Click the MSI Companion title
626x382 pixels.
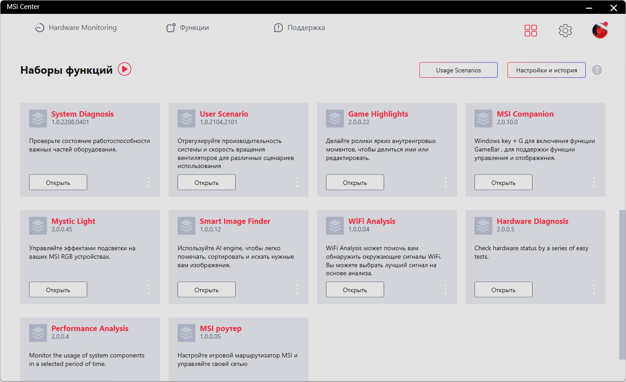click(x=525, y=114)
